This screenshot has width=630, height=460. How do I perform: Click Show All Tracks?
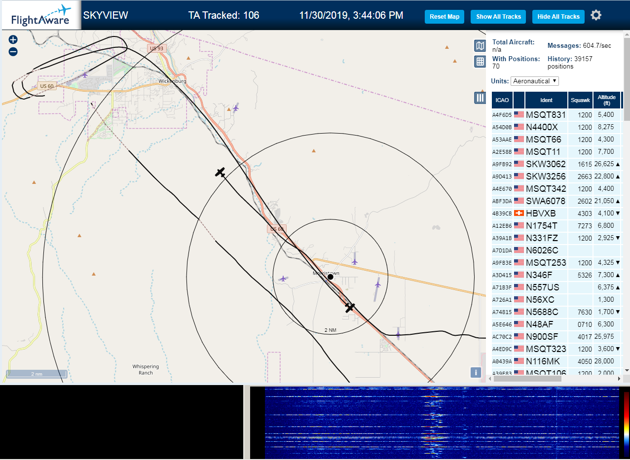pos(498,16)
